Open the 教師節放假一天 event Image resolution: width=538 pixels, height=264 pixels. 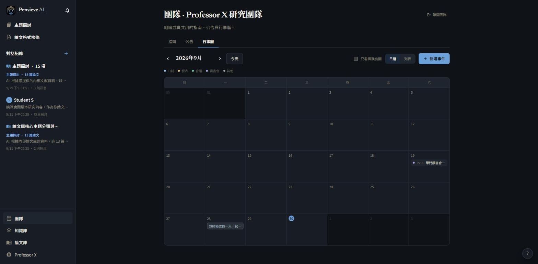pos(225,226)
